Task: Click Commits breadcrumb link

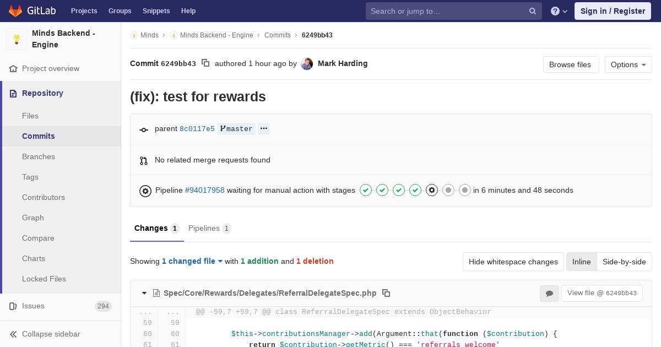Action: [278, 35]
